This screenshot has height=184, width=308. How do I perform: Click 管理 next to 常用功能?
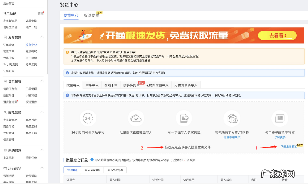click(40, 14)
